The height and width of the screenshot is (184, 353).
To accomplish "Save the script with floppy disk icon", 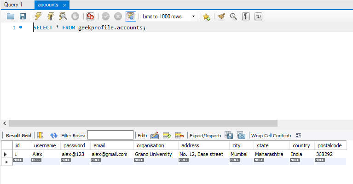I will tap(23, 17).
